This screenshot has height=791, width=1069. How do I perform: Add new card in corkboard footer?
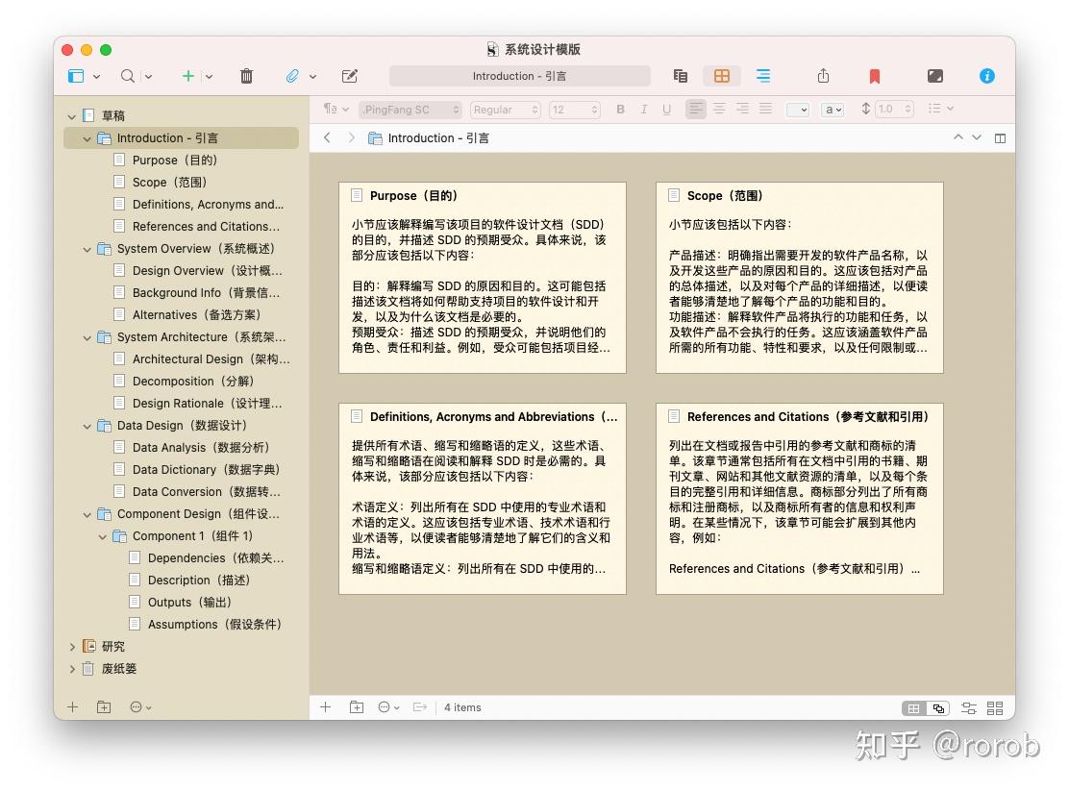coord(326,707)
